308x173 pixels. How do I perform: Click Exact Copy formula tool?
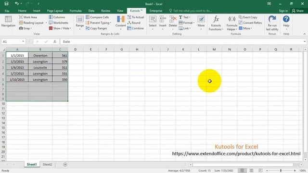(248, 17)
